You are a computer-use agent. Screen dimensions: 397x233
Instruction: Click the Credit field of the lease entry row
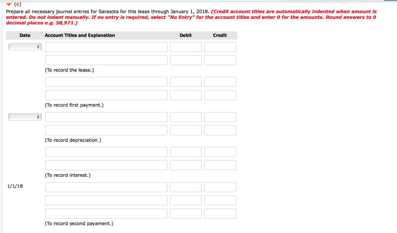[x=220, y=47]
